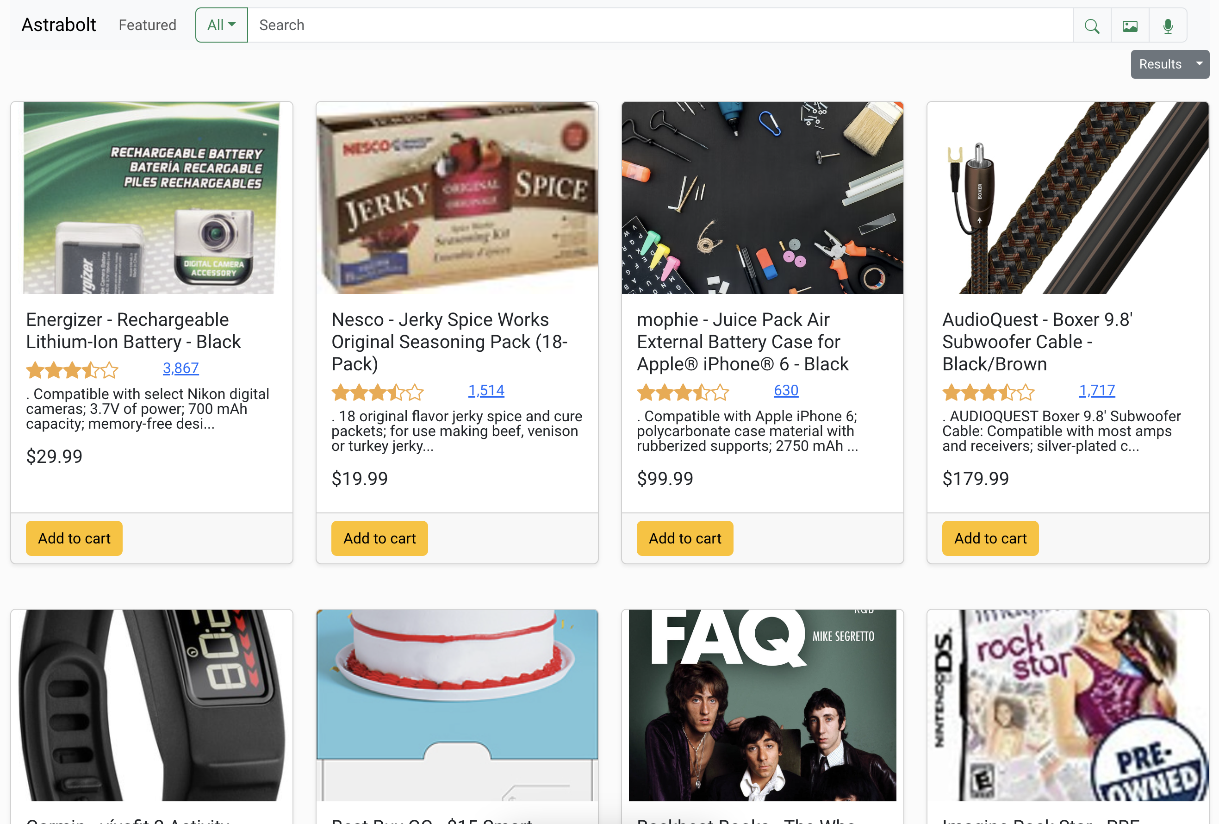1219x824 pixels.
Task: Click the star rating for AudioQuest cable
Action: click(988, 391)
